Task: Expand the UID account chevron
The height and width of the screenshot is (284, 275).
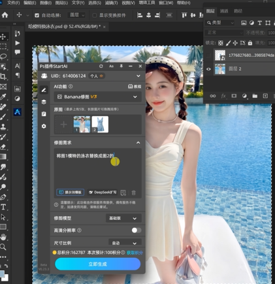Action: tap(138, 76)
